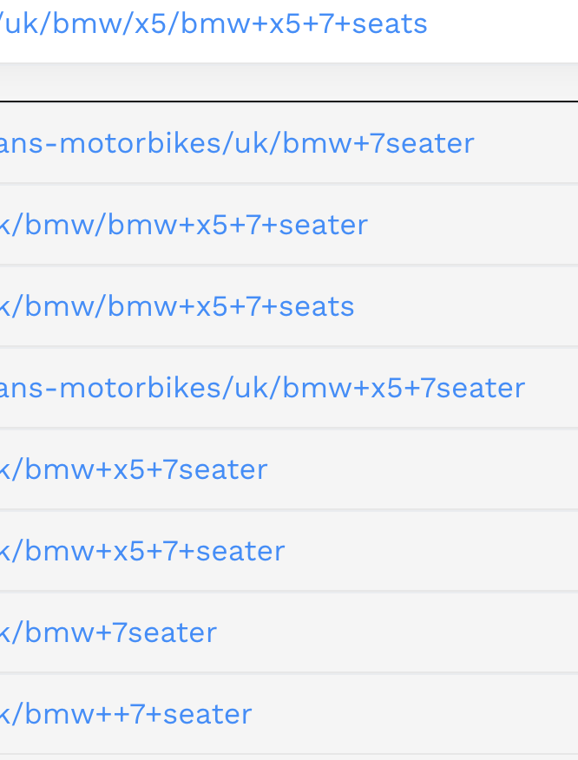Follow the /bmw+7seater link
The image size is (578, 760).
pyautogui.click(x=108, y=632)
